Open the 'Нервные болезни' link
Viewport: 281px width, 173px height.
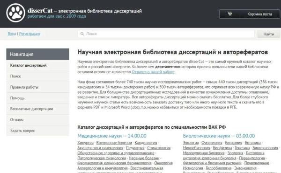[x=144, y=158]
